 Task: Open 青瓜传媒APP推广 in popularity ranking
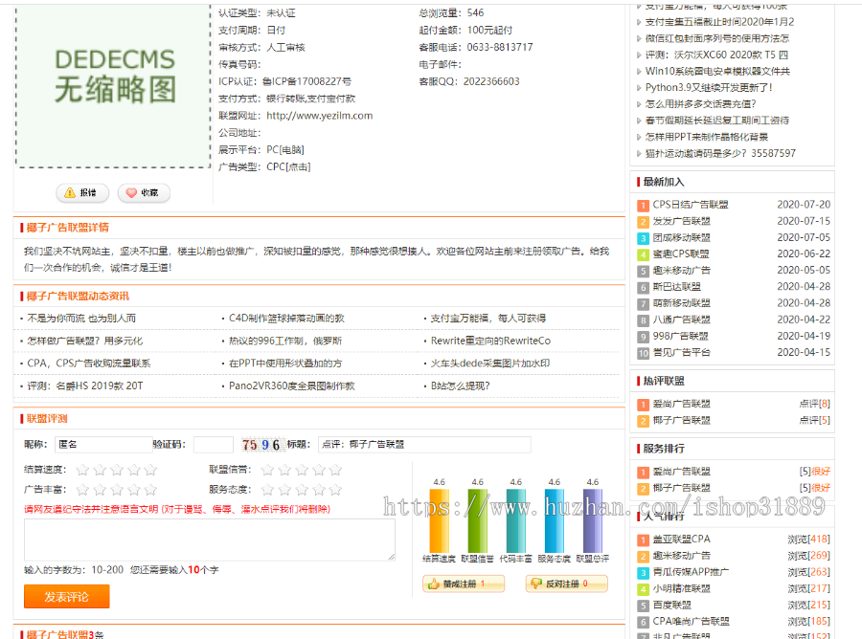[691, 572]
